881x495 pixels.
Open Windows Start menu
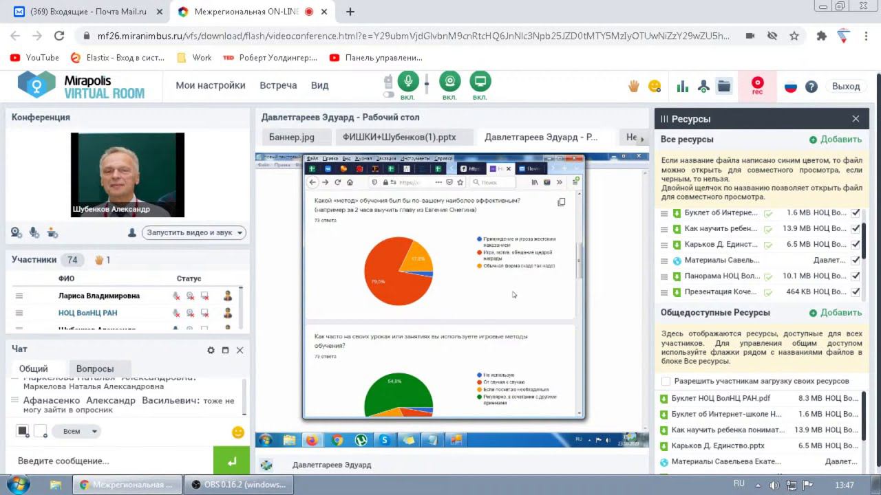(x=17, y=485)
